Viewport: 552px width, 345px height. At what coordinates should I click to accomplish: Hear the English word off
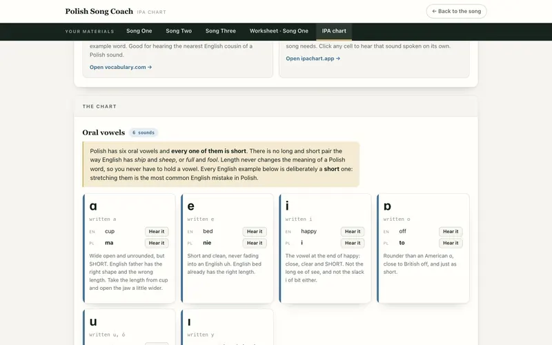(451, 232)
